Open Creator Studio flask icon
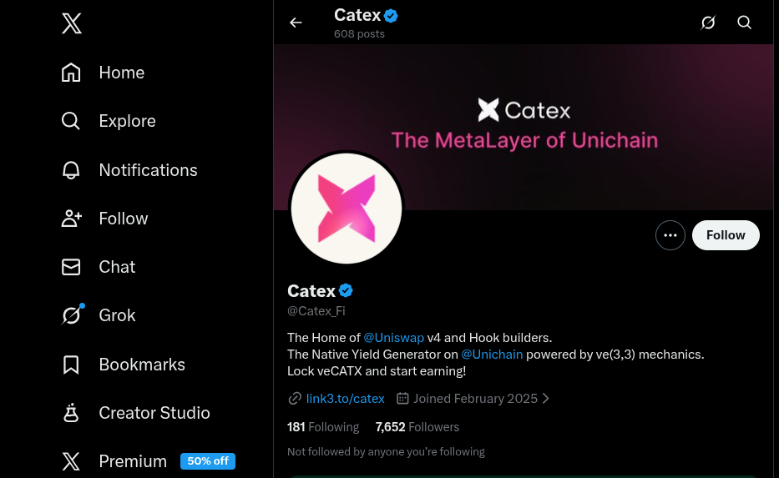This screenshot has height=478, width=779. point(72,413)
